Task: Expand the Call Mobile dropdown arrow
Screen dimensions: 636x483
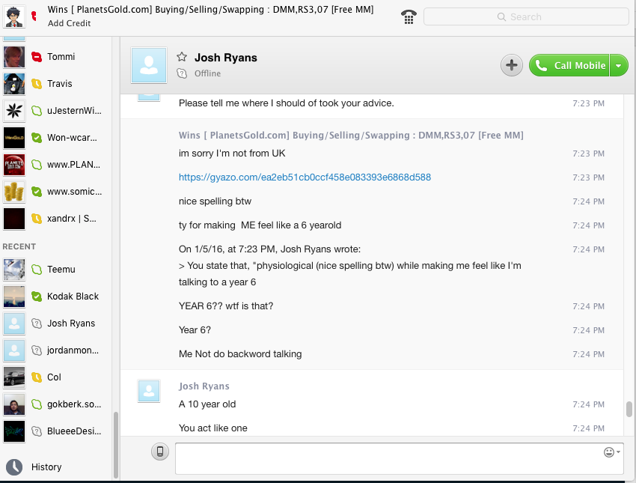Action: (x=619, y=65)
